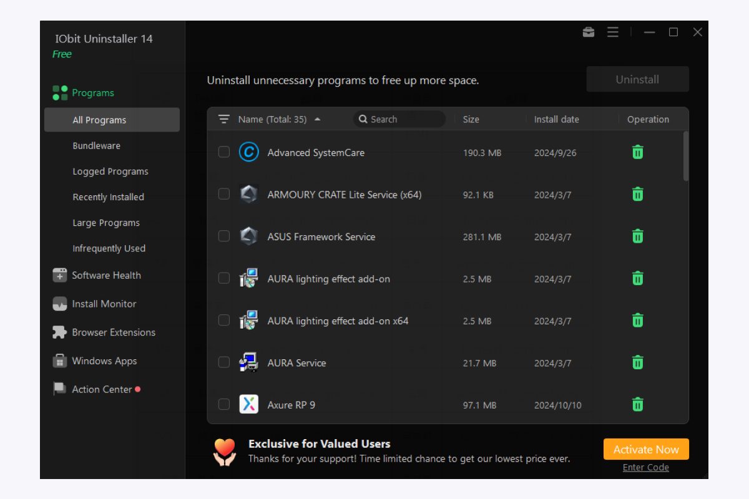Select the AURA Service checkbox
Viewport: 749px width, 499px height.
(223, 362)
